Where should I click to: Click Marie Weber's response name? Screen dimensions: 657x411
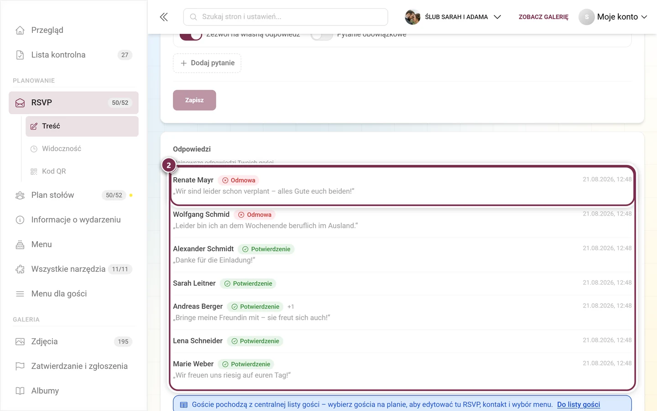[x=193, y=364]
